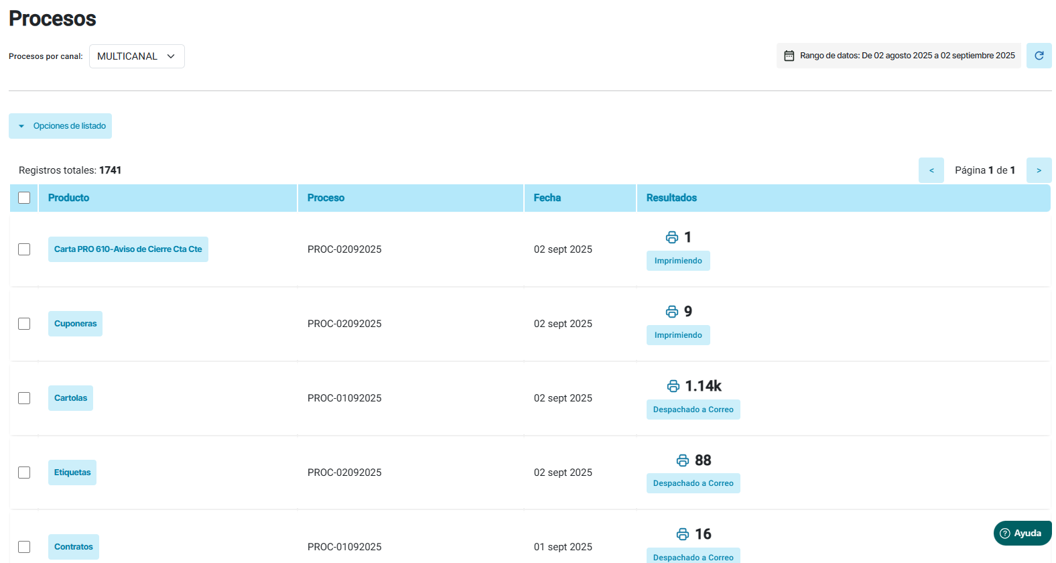
Task: Click printer icon in Cartolas row
Action: tap(673, 386)
